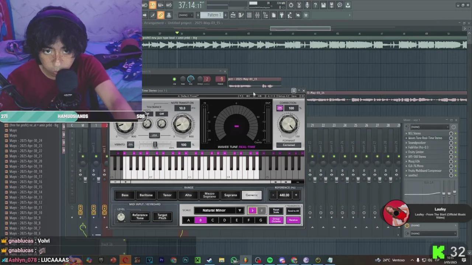
Task: Select root note E in scale row
Action: [x=236, y=220]
